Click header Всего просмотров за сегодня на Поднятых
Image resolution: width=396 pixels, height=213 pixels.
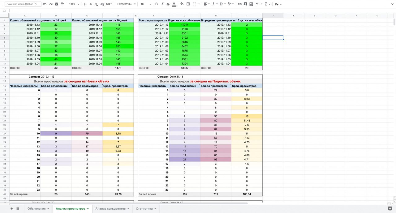point(200,81)
